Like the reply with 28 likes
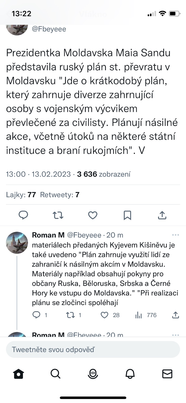Viewport: 186px width, 403px height. pyautogui.click(x=105, y=315)
